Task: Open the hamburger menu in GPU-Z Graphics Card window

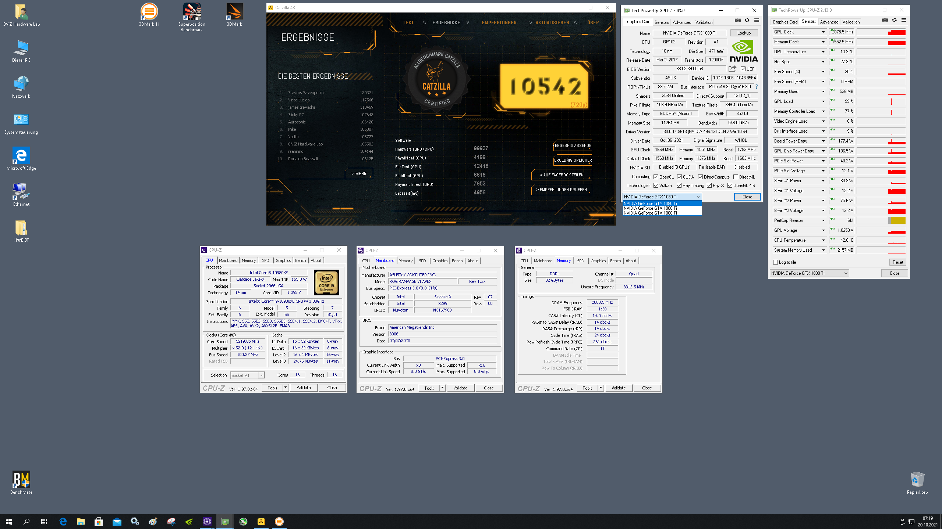Action: [x=757, y=21]
